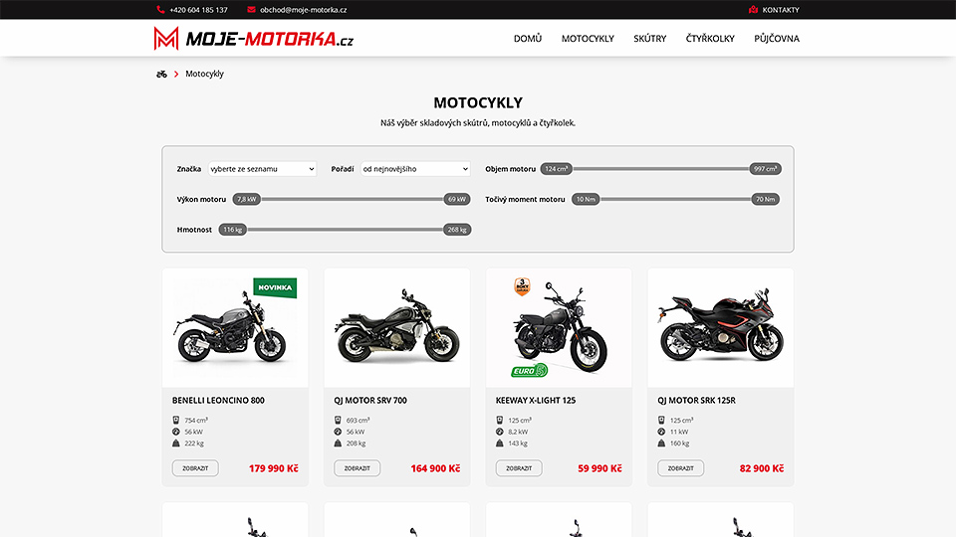Viewport: 956px width, 537px height.
Task: Click the 124 cm³ engine volume slider handle
Action: (x=556, y=169)
